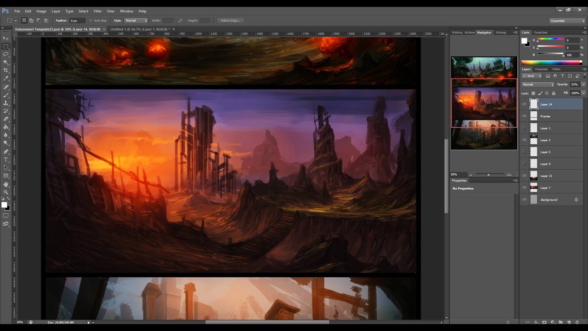Image resolution: width=588 pixels, height=331 pixels.
Task: Select the Eraser tool
Action: 6,119
